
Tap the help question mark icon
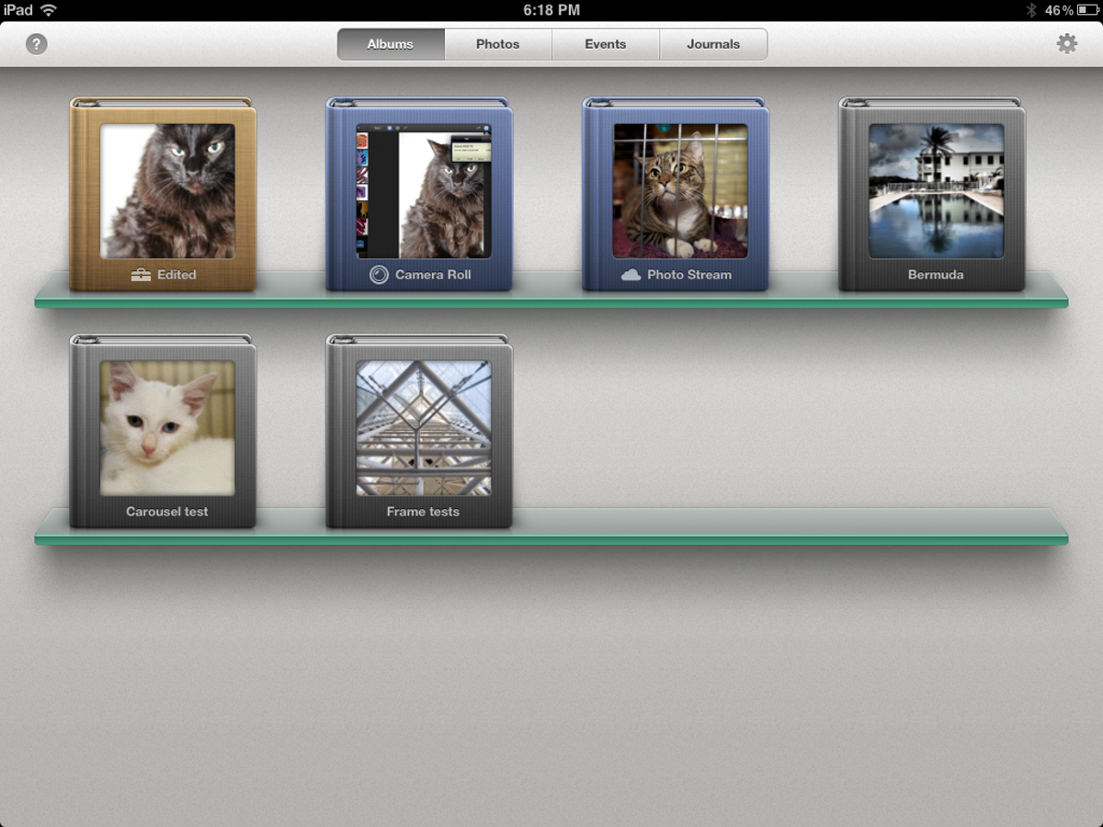coord(36,44)
